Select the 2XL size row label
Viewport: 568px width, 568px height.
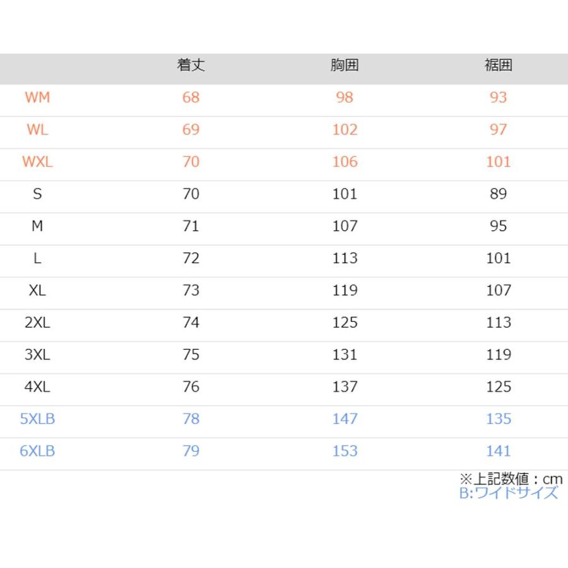[37, 322]
